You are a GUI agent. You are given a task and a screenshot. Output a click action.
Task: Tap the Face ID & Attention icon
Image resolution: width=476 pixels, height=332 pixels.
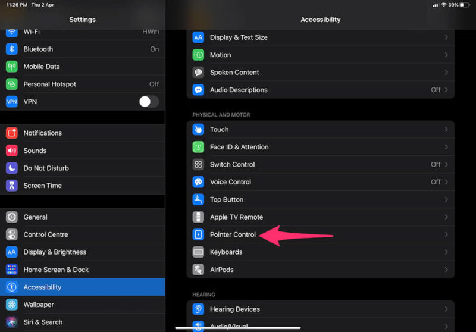pos(199,147)
